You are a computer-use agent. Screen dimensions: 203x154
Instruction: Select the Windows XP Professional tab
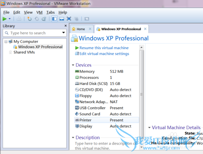[121, 29]
